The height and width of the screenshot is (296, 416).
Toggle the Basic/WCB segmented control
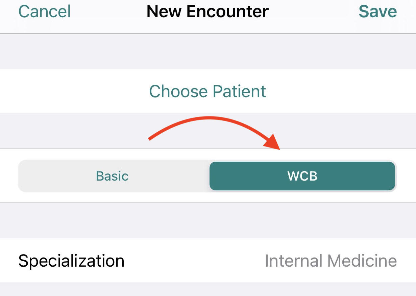pos(207,176)
